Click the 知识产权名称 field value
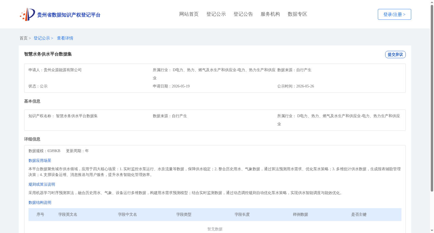Image resolution: width=434 pixels, height=233 pixels. pos(77,116)
